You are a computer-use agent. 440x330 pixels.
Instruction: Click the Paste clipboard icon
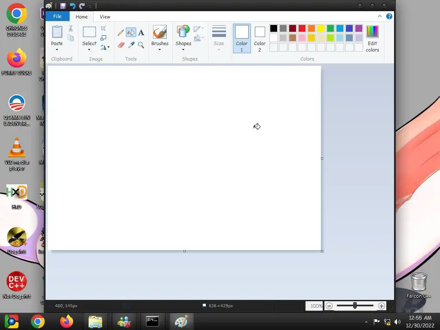point(57,32)
